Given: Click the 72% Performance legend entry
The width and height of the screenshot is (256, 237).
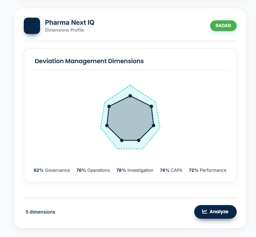Looking at the screenshot, I should click(208, 170).
